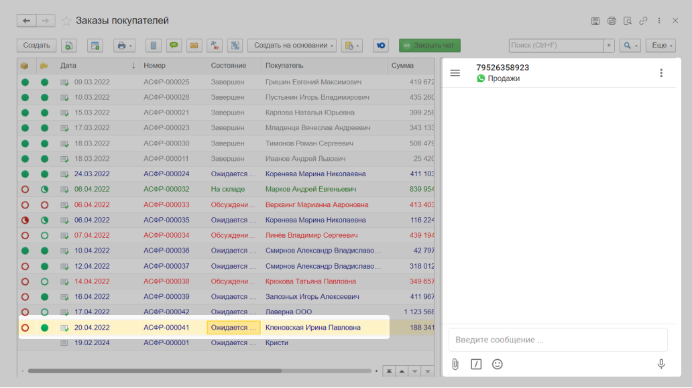This screenshot has width=692, height=388.
Task: Click the microphone voice message icon
Action: tap(661, 364)
